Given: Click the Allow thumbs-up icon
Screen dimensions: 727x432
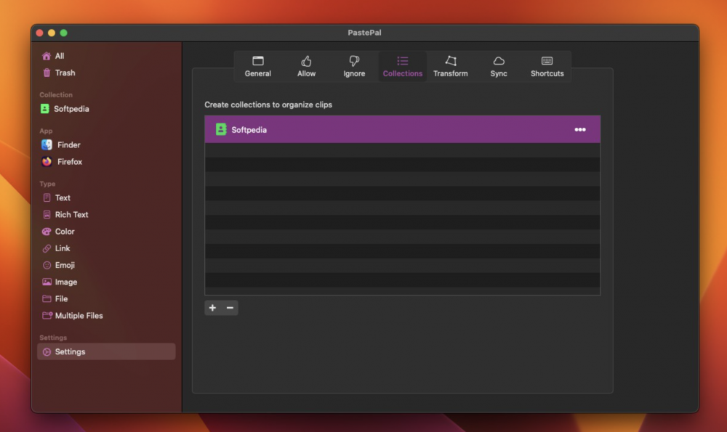Looking at the screenshot, I should (x=306, y=61).
